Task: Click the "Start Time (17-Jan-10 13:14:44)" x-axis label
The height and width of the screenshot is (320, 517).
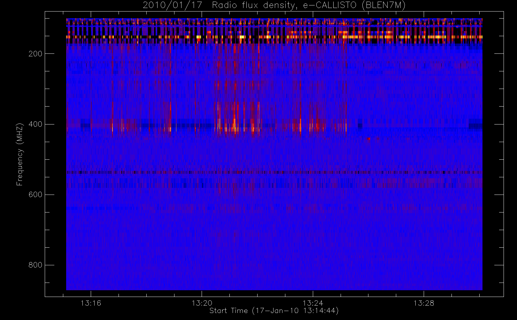Action: pos(274,311)
